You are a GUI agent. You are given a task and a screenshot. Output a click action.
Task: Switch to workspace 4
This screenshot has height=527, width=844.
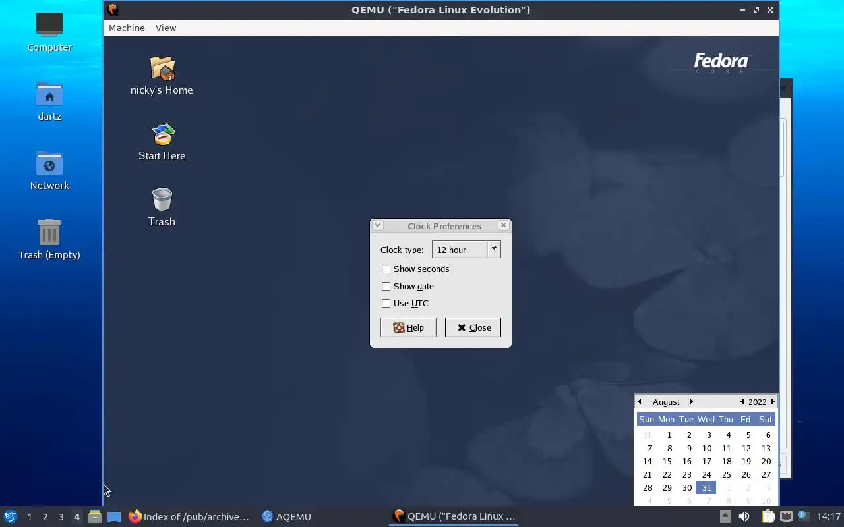[76, 517]
